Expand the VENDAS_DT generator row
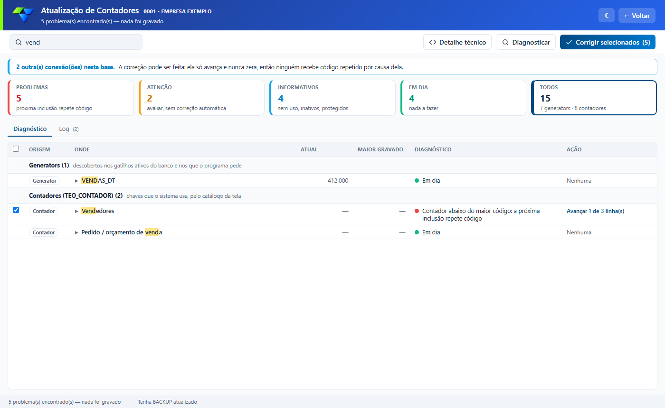The height and width of the screenshot is (408, 665). click(x=76, y=181)
